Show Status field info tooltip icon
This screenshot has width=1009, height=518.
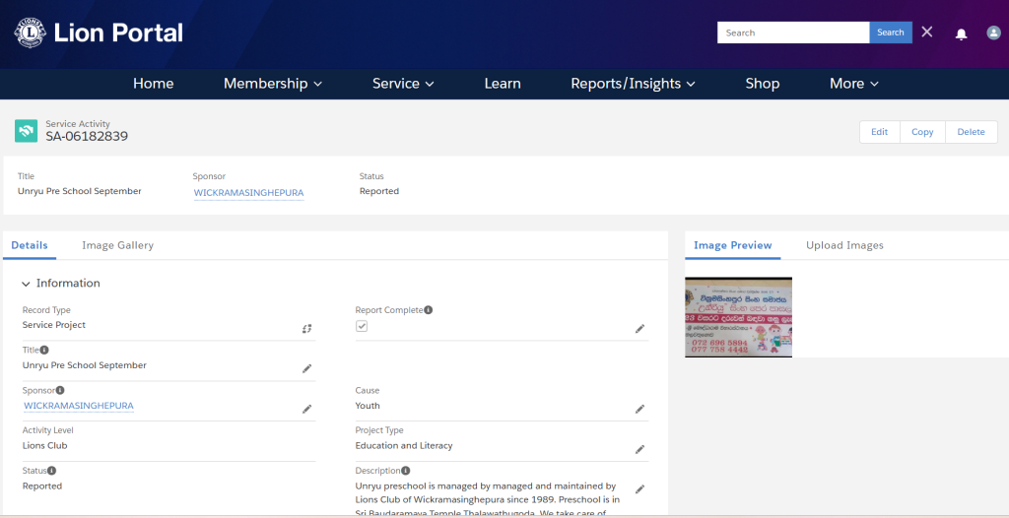pos(51,471)
